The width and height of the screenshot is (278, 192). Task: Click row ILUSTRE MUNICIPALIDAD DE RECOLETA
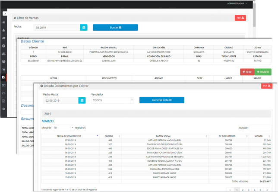156,157
